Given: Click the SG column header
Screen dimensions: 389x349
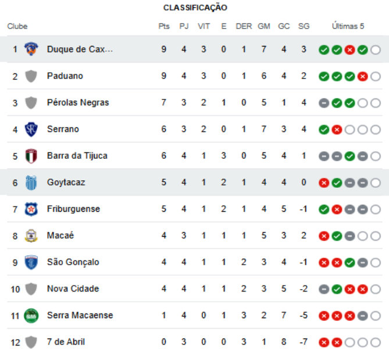Looking at the screenshot, I should [304, 26].
